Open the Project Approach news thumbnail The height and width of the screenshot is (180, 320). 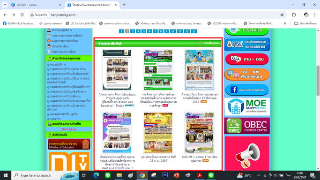click(x=117, y=70)
